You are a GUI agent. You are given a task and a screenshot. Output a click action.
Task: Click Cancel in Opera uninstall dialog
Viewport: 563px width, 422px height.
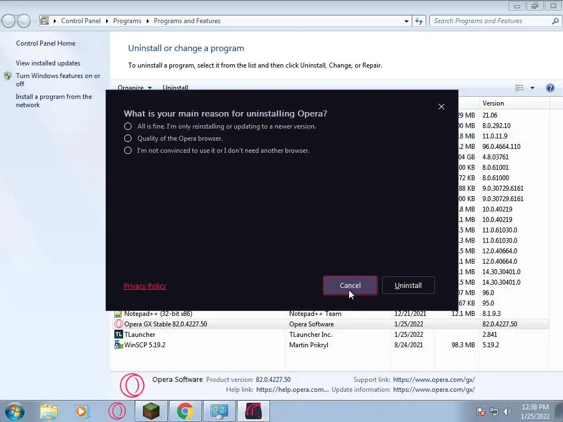pos(350,285)
